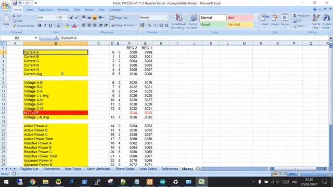Toggle Underline formatting

click(x=50, y=25)
